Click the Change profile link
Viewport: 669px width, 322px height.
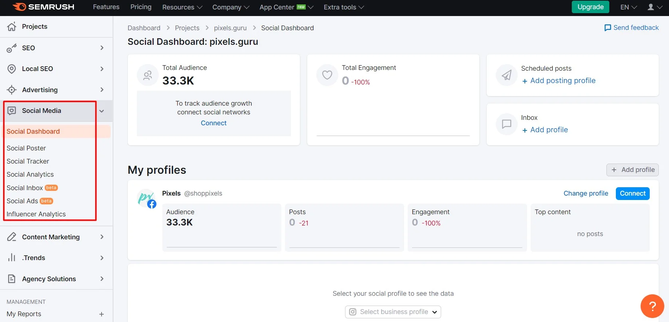click(x=586, y=193)
